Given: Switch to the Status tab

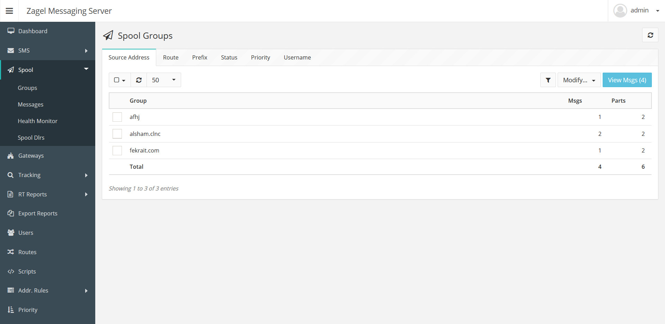Looking at the screenshot, I should tap(229, 57).
